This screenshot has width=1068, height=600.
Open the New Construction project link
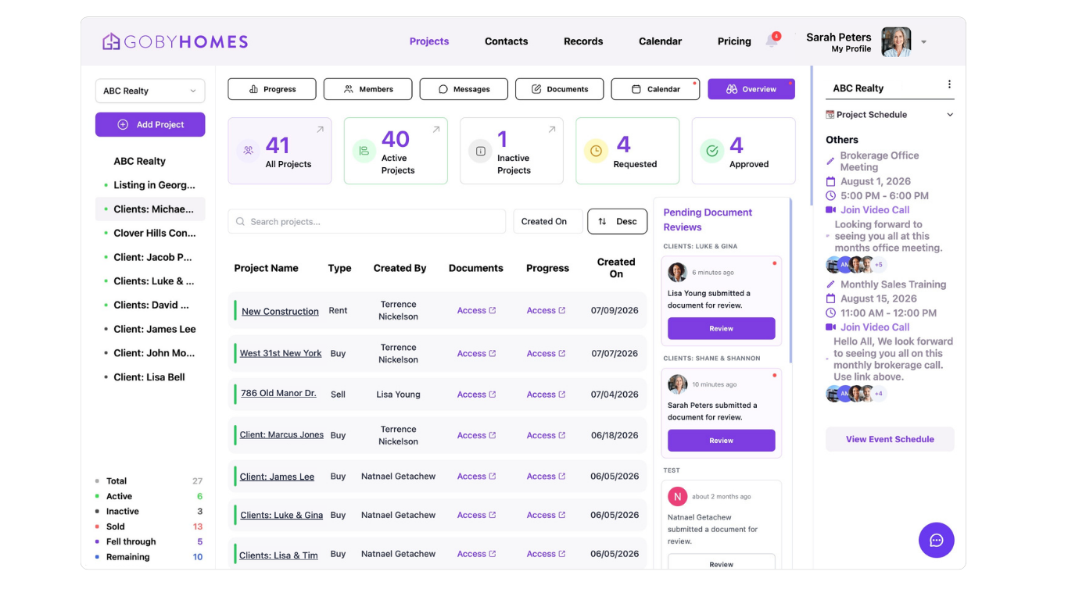(280, 311)
